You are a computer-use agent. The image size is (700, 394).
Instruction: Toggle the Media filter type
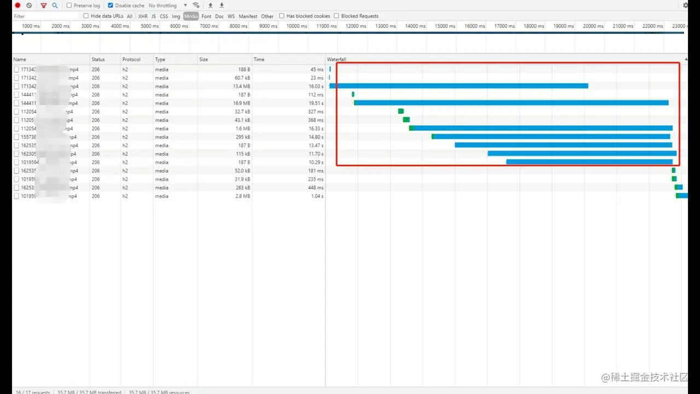(191, 16)
